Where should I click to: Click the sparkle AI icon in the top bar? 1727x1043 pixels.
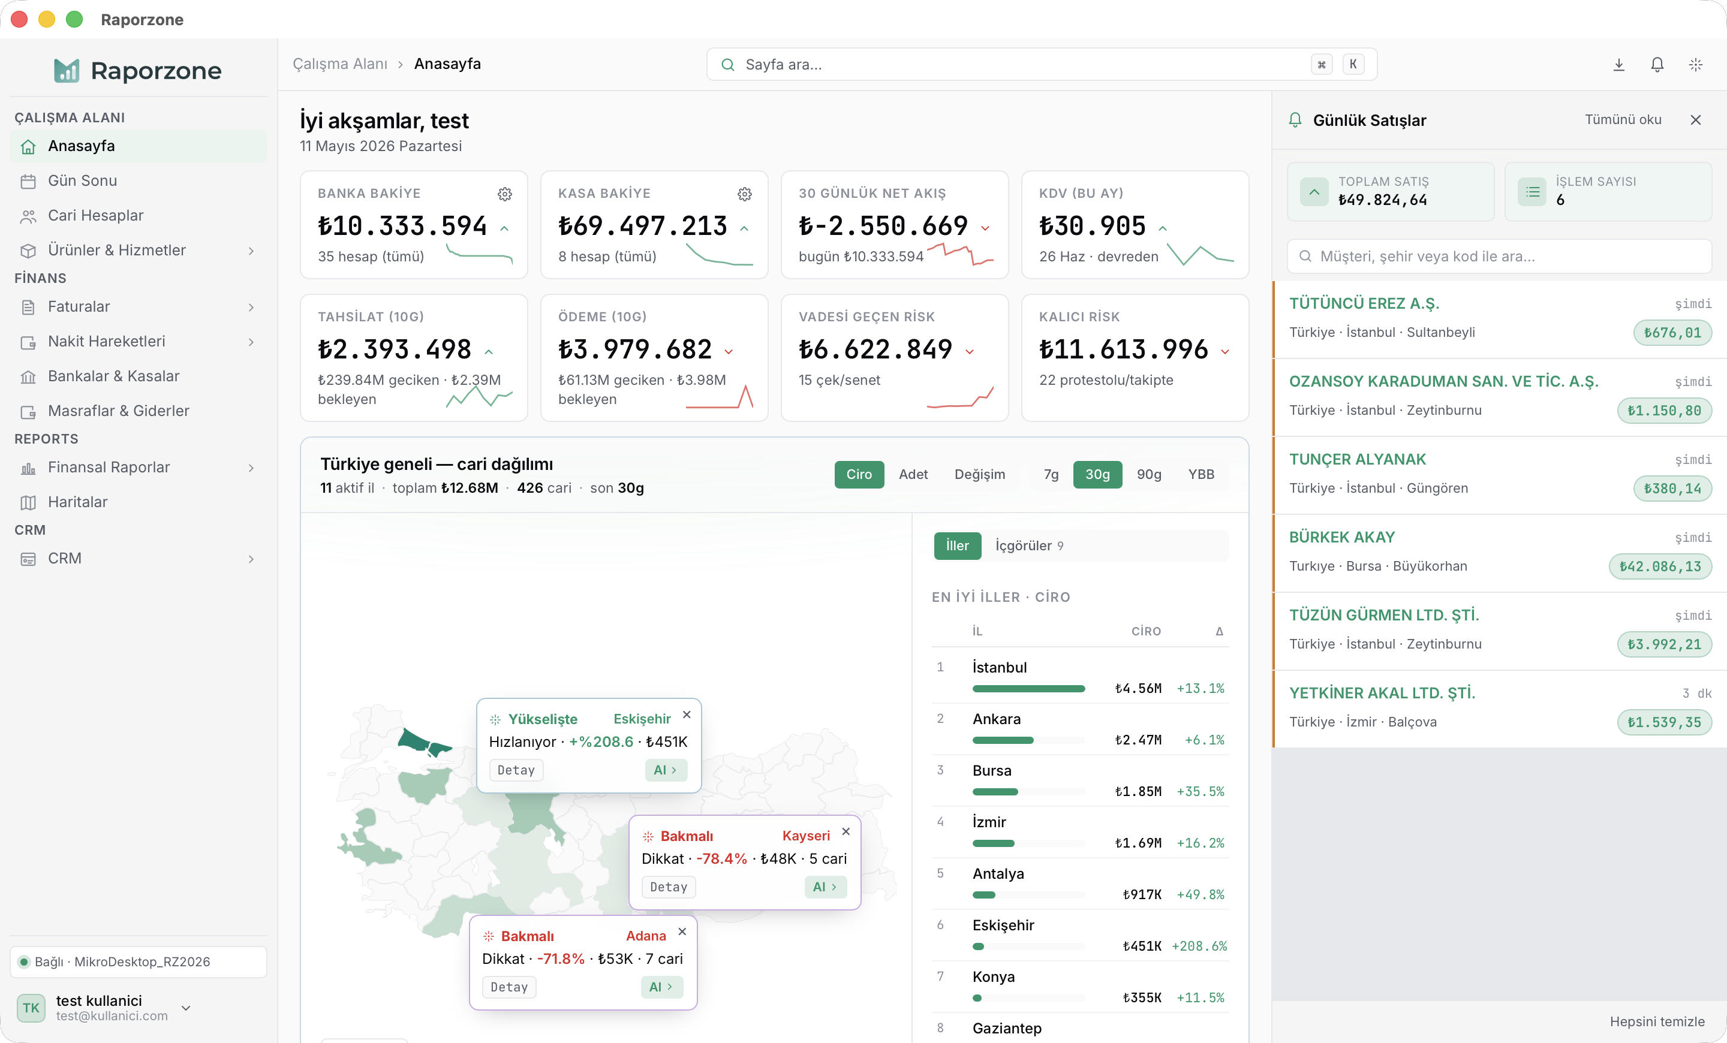pyautogui.click(x=1695, y=65)
